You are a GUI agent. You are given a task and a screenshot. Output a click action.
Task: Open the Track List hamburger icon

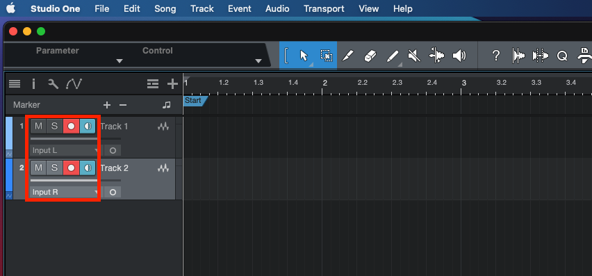[x=15, y=84]
